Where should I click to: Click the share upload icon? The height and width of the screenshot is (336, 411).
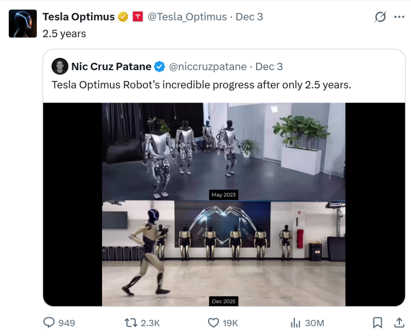(x=399, y=323)
